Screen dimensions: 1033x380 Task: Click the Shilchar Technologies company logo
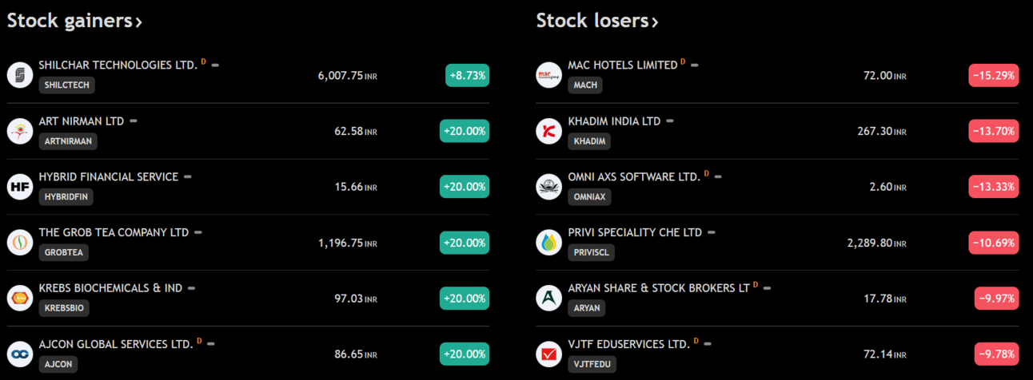click(x=20, y=75)
